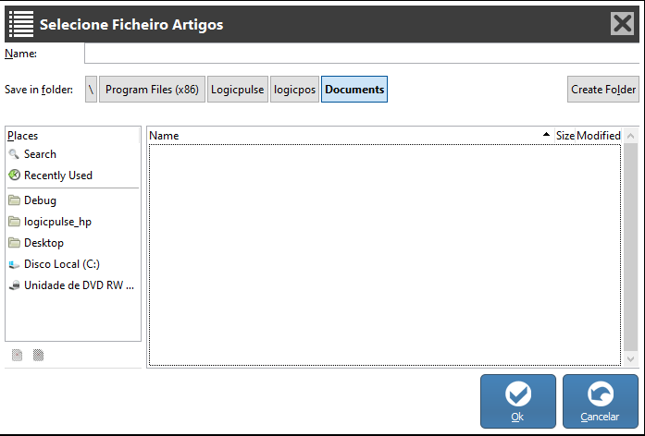Click the logicpulse_hp folder icon
The height and width of the screenshot is (436, 645).
coord(14,222)
